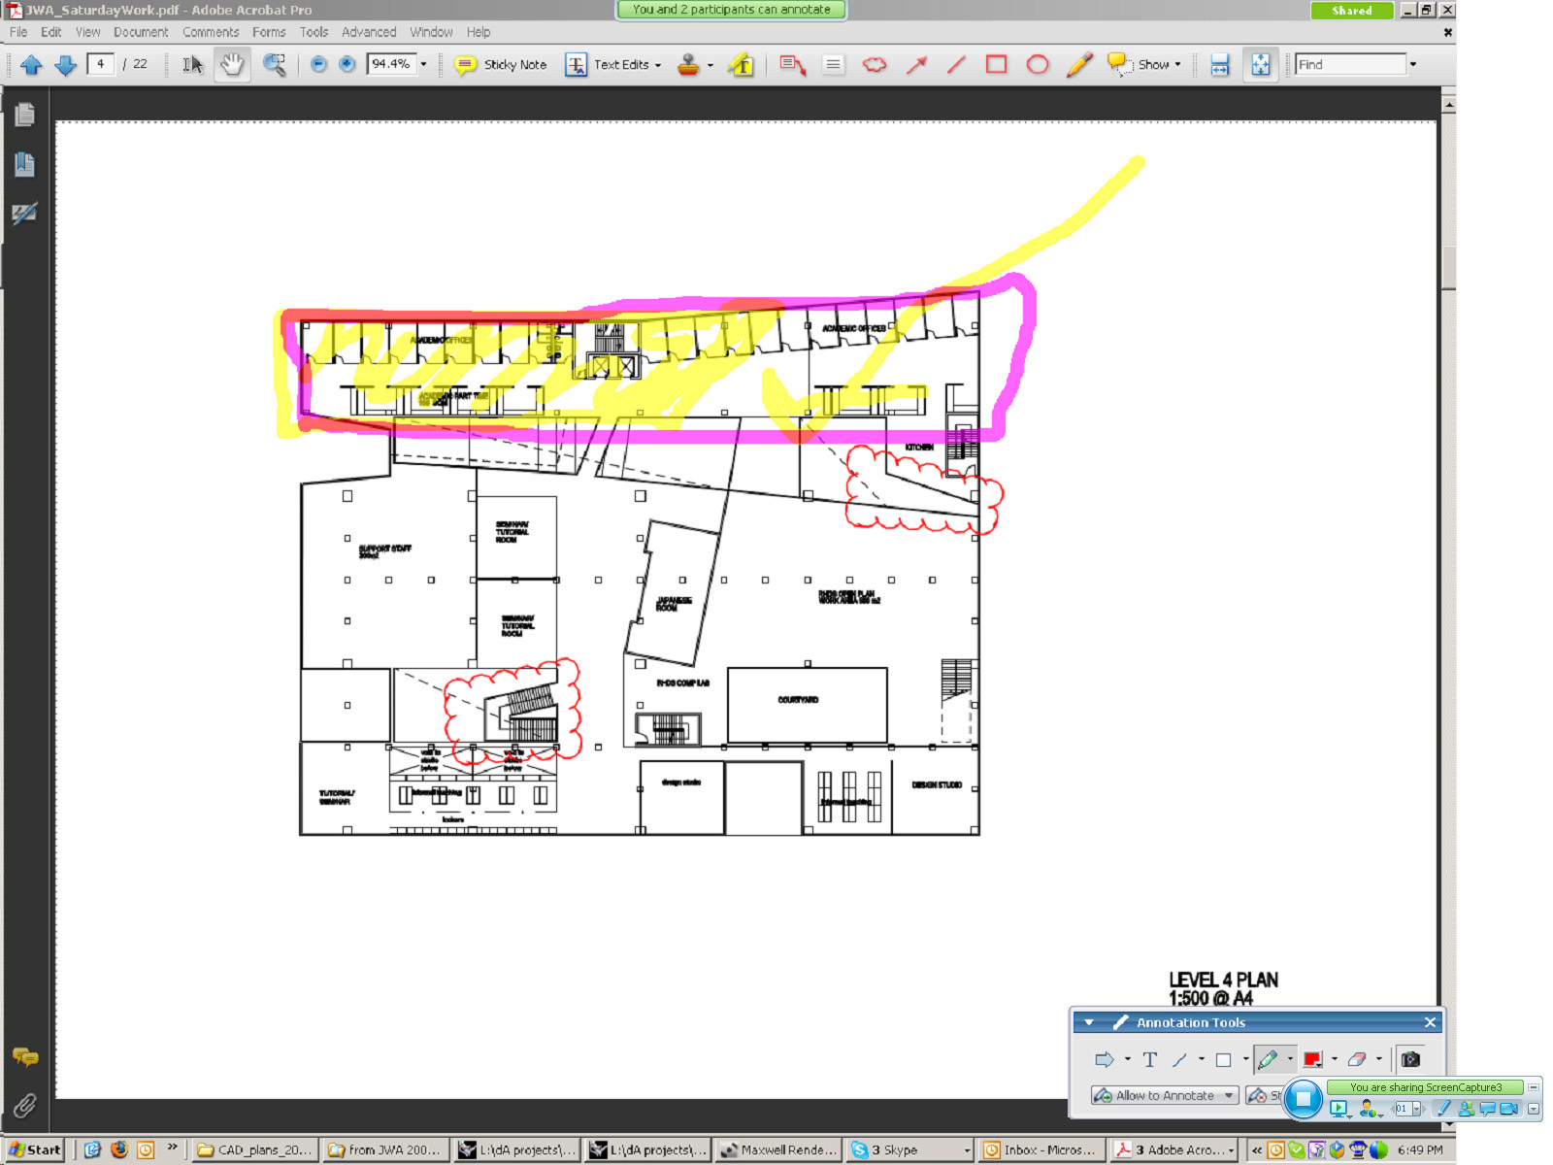Viewport: 1553px width, 1165px height.
Task: Select annotation line tool
Action: 1179,1059
